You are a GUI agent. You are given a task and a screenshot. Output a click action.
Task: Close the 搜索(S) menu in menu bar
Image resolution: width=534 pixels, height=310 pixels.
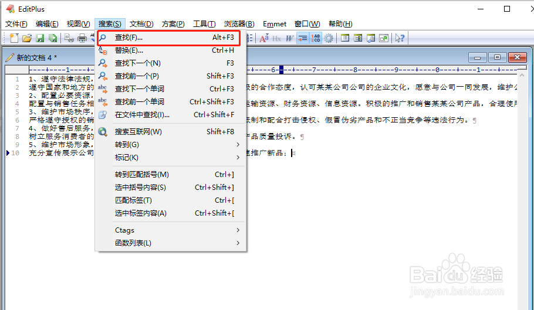pyautogui.click(x=110, y=24)
